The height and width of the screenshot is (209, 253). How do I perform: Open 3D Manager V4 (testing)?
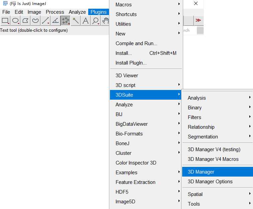pyautogui.click(x=218, y=149)
